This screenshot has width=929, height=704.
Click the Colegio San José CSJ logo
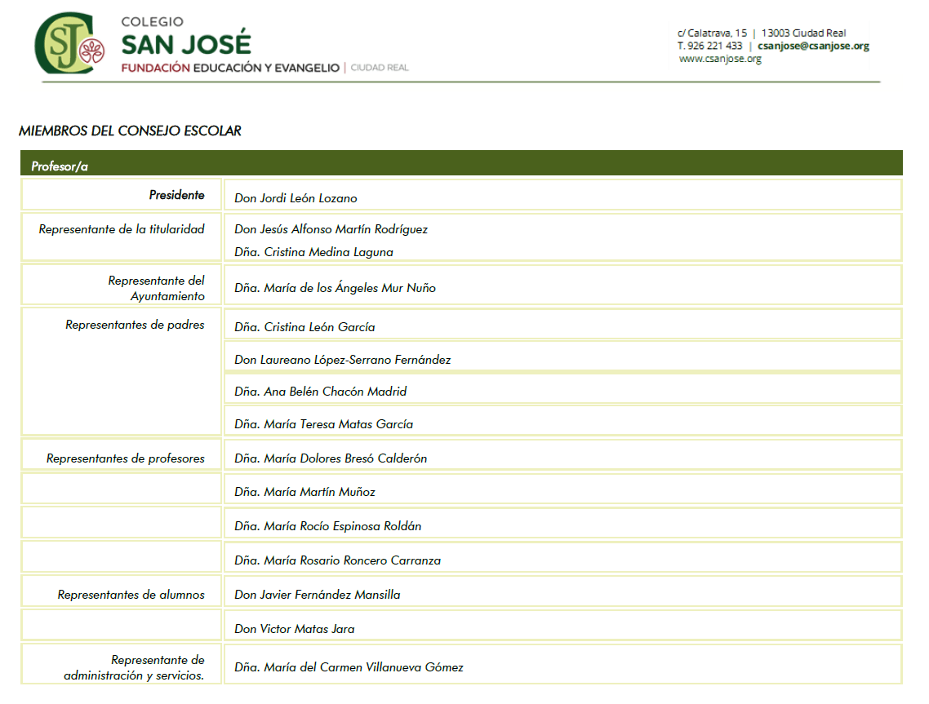pyautogui.click(x=69, y=42)
